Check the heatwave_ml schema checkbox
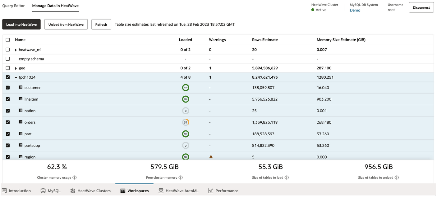 (8, 50)
